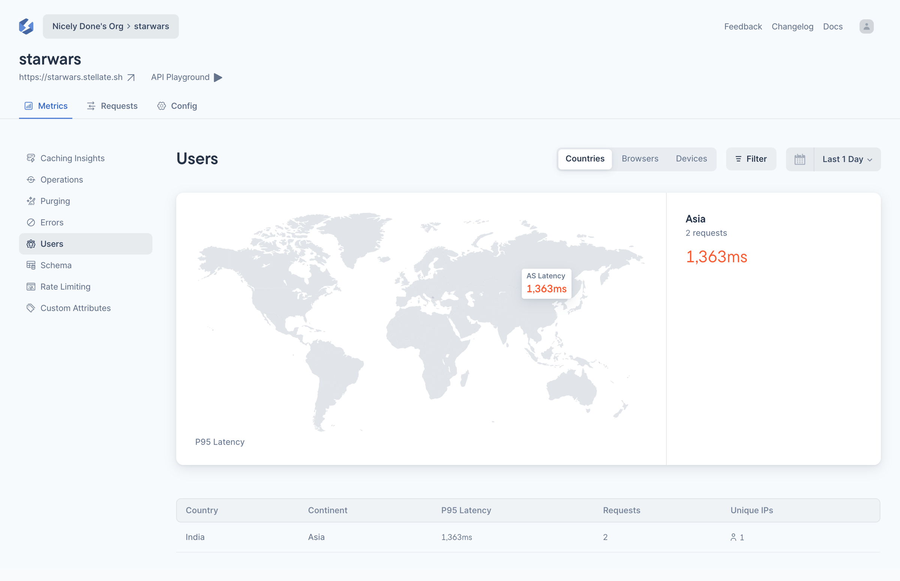Open the Docs link
Image resolution: width=900 pixels, height=581 pixels.
tap(833, 26)
